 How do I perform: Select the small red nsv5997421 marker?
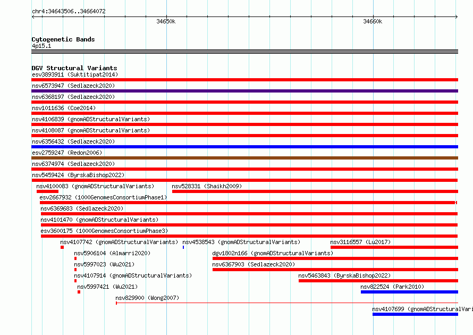(79, 292)
